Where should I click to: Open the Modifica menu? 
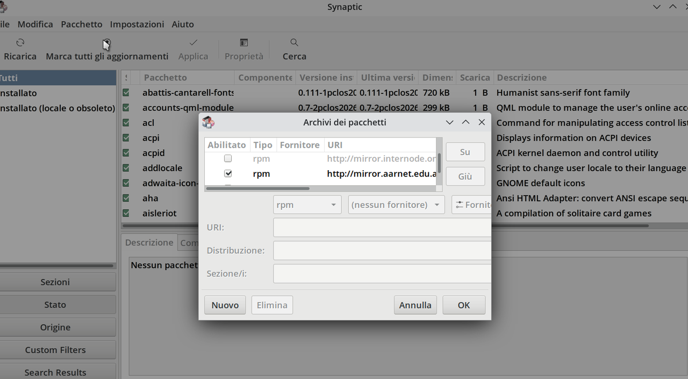coord(35,24)
